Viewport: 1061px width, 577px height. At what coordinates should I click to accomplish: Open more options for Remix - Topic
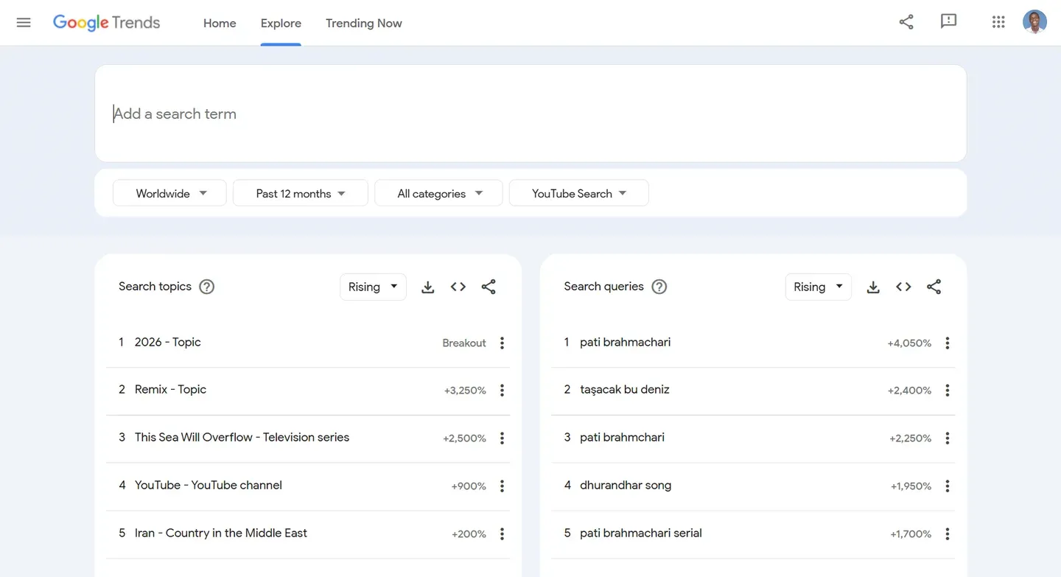point(502,391)
